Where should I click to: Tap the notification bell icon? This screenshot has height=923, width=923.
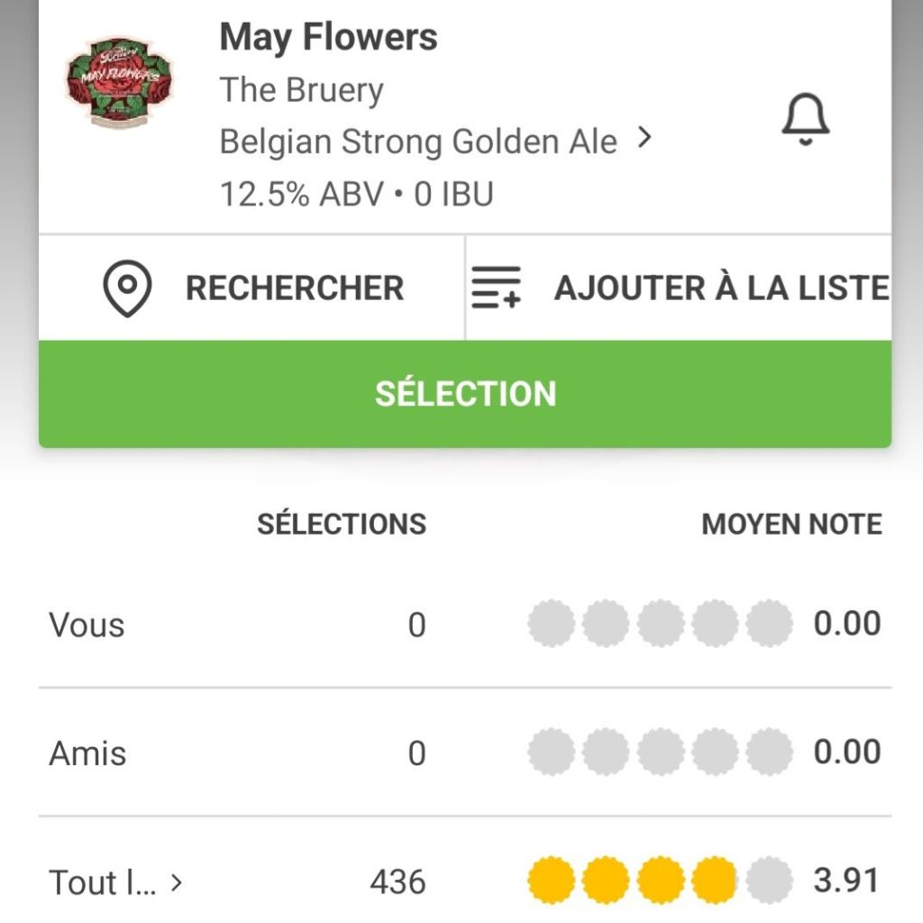tap(805, 121)
